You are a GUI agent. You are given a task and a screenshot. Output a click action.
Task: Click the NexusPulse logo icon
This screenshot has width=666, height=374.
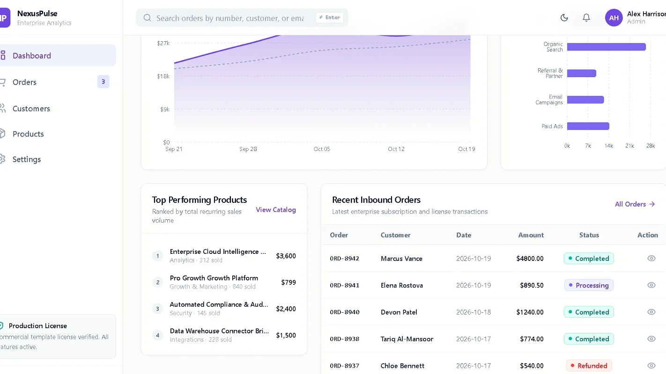4,18
